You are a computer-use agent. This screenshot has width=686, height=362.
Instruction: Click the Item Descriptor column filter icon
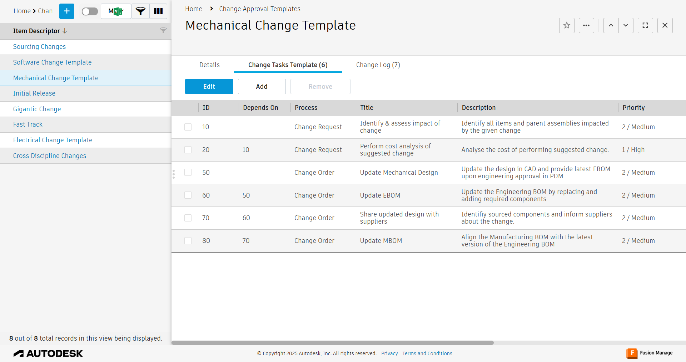click(163, 31)
